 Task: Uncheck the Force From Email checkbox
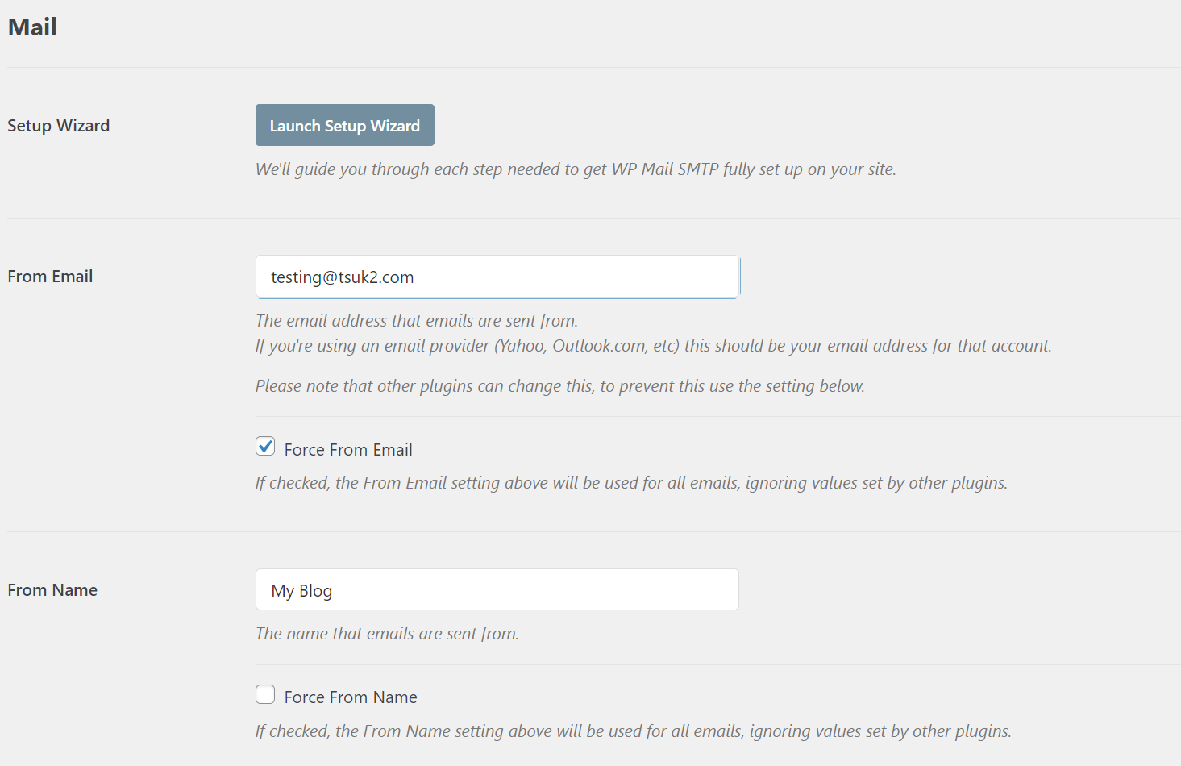pos(265,446)
